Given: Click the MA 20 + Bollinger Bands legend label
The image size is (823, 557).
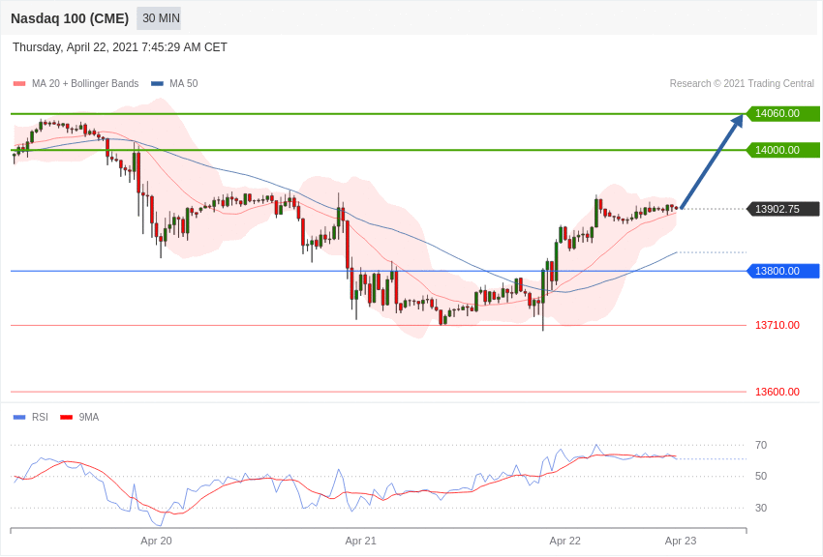Looking at the screenshot, I should [x=85, y=83].
